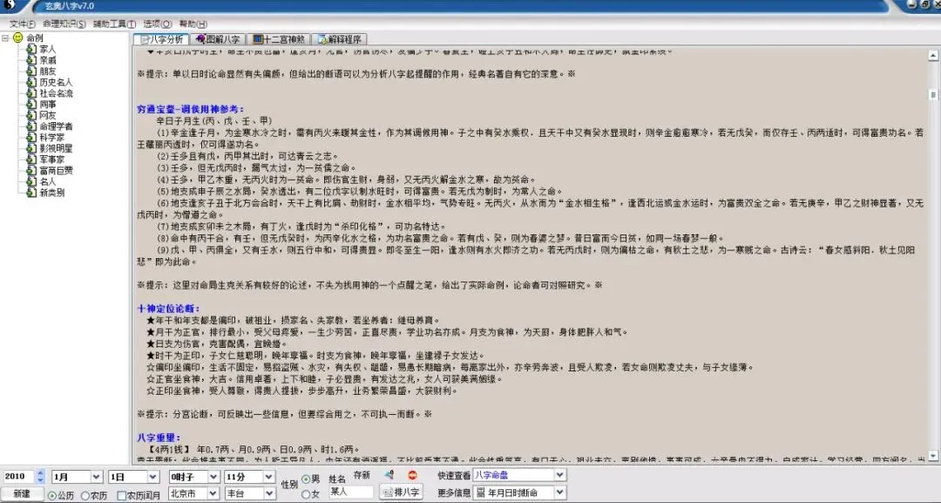Switch to the 十二宫神煞 tab
The width and height of the screenshot is (941, 503).
pos(279,39)
